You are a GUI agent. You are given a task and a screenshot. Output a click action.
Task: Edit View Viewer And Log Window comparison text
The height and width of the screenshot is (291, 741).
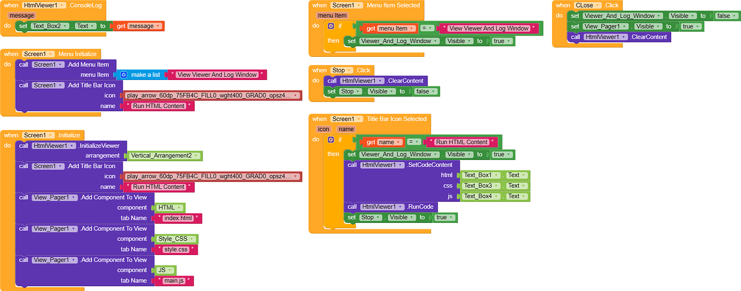(489, 28)
